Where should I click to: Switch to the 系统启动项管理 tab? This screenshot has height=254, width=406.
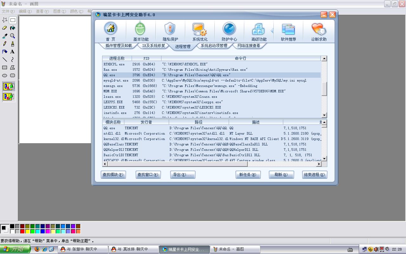pos(214,46)
